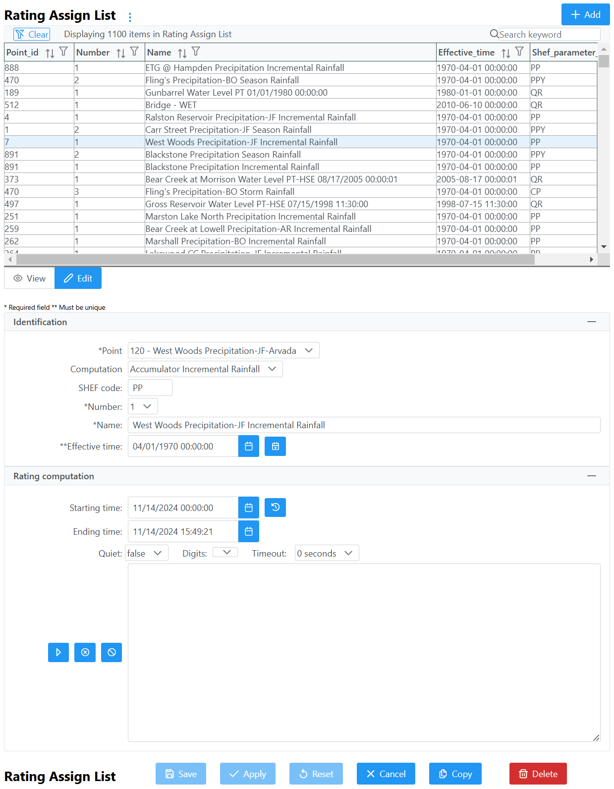The width and height of the screenshot is (614, 789).
Task: Collapse the Rating computation section
Action: [x=592, y=476]
